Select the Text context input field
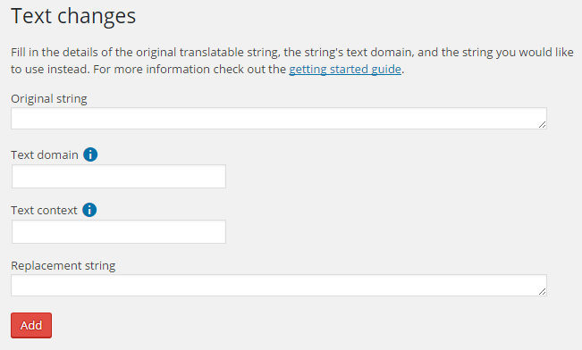The height and width of the screenshot is (350, 582). (119, 232)
